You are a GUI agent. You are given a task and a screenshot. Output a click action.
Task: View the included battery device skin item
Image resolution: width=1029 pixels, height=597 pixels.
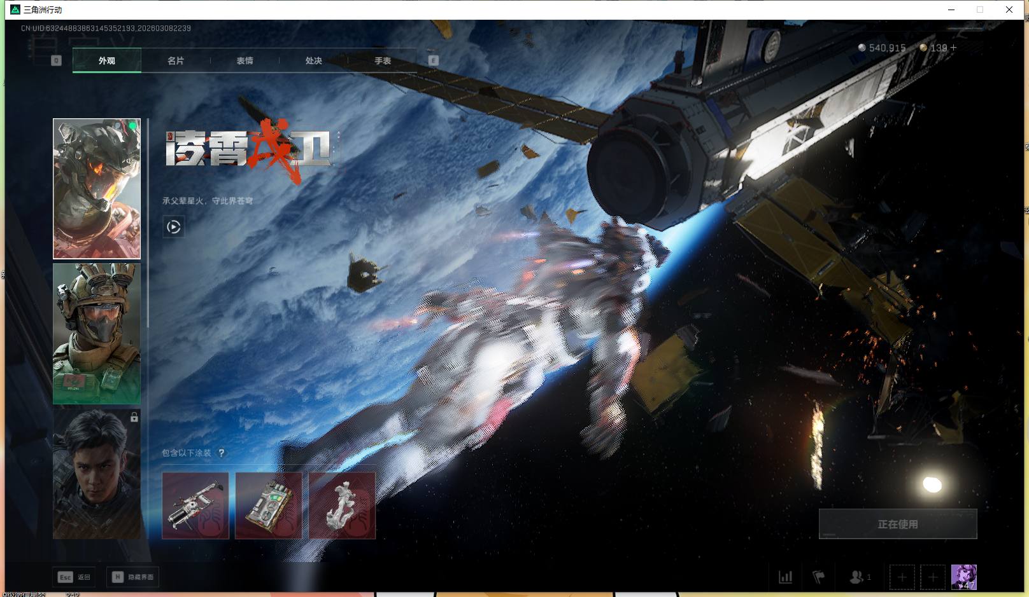point(269,505)
